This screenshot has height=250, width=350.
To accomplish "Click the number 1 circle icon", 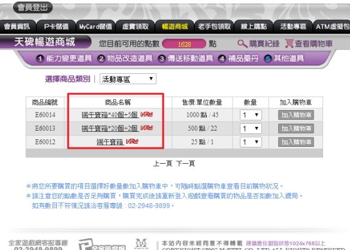I will (x=40, y=59).
